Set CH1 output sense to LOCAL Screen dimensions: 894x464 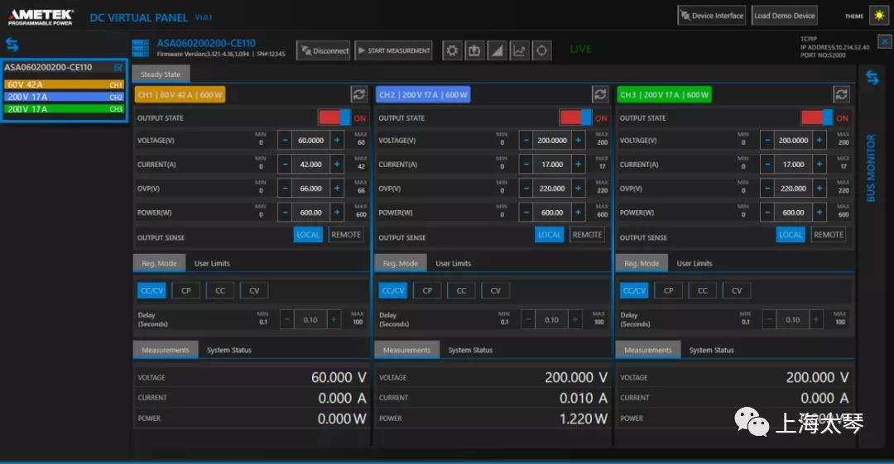308,235
